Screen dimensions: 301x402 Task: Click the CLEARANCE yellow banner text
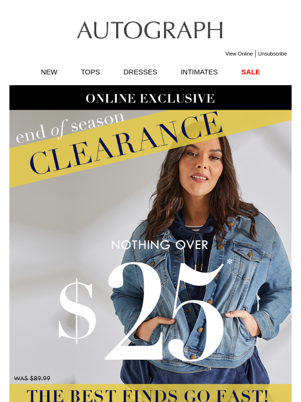tap(126, 144)
